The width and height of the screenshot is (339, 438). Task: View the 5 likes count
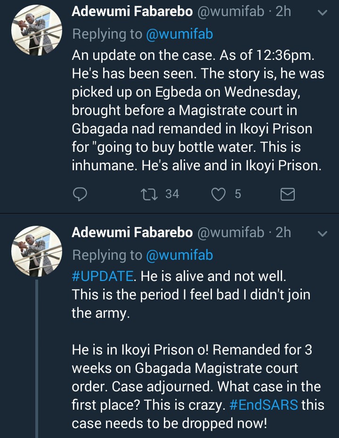pyautogui.click(x=238, y=194)
